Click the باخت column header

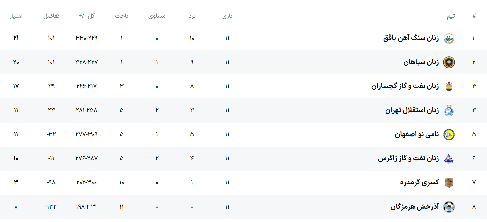pyautogui.click(x=122, y=16)
